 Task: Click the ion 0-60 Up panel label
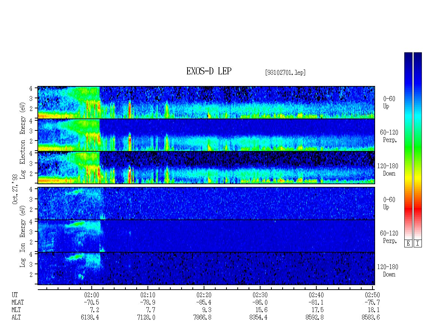389,203
